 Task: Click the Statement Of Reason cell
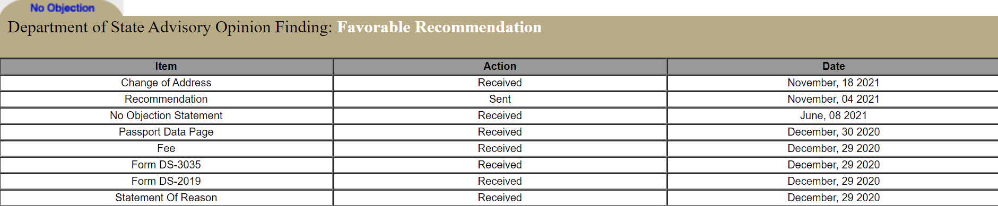tap(166, 198)
